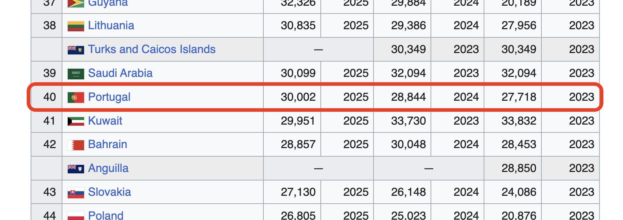Follow the Saudi Arabia link
The image size is (623, 220).
(120, 73)
